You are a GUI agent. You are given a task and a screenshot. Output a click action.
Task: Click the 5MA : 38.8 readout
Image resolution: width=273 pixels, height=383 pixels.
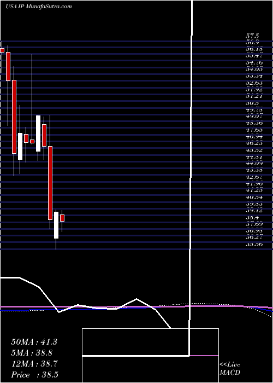(x=32, y=353)
